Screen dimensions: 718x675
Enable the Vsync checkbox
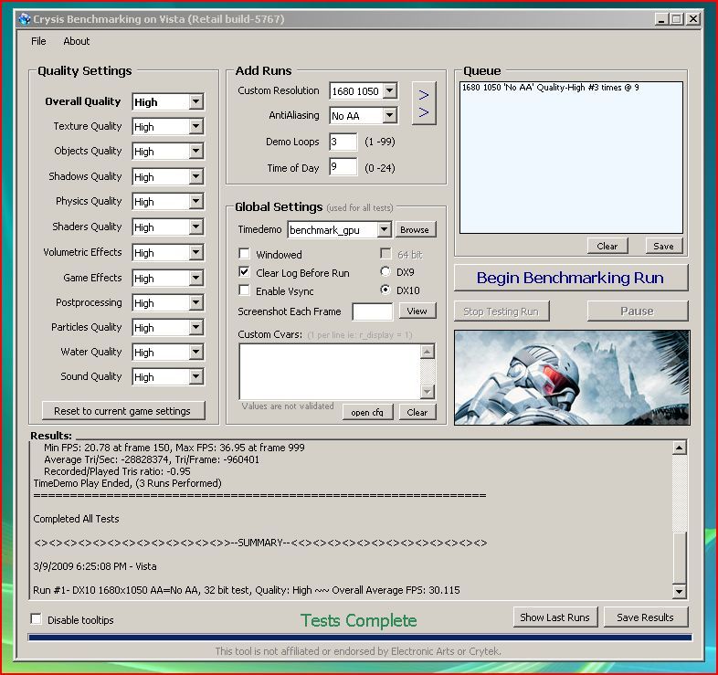245,290
